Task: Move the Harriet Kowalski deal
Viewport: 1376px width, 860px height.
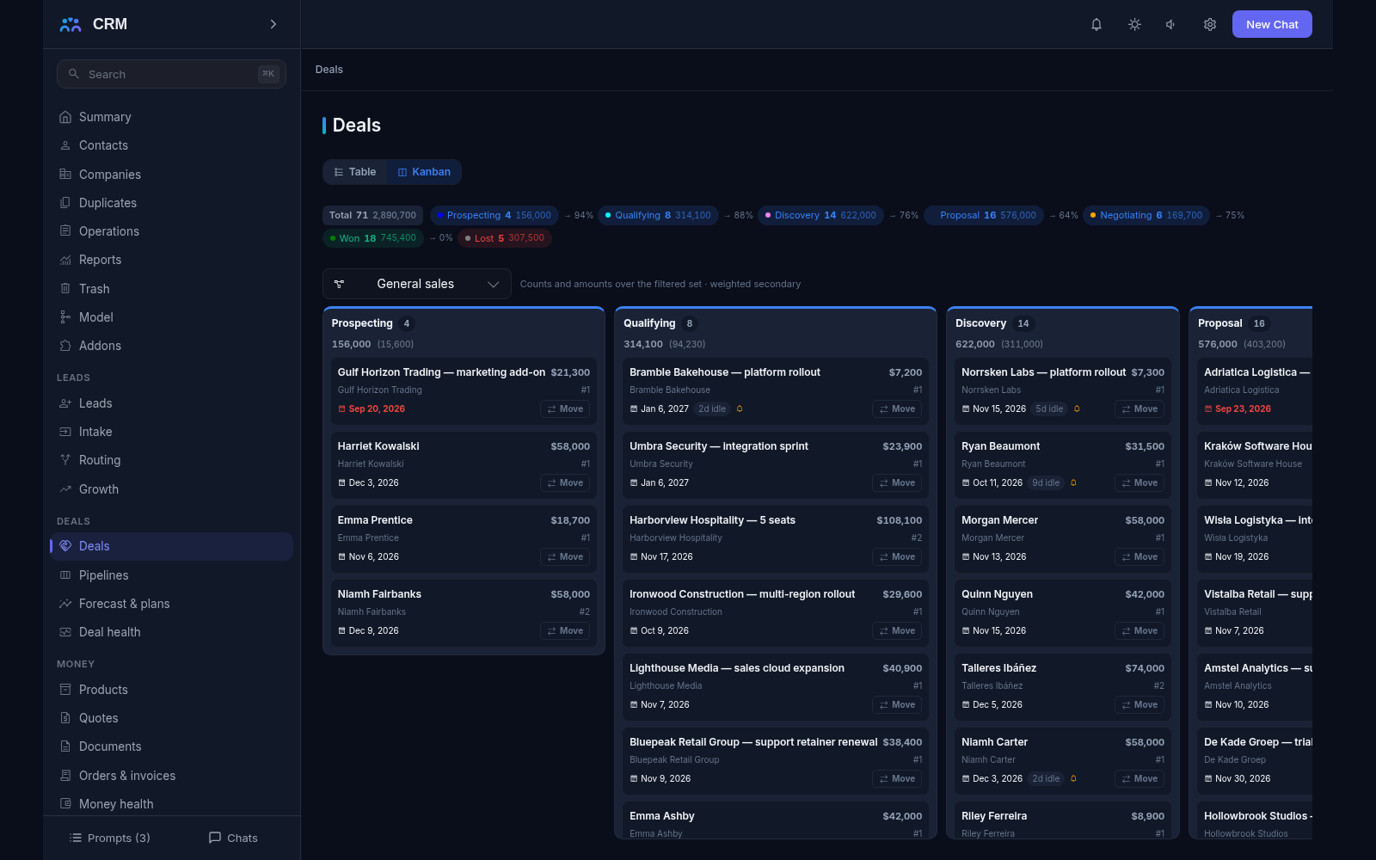Action: point(565,483)
